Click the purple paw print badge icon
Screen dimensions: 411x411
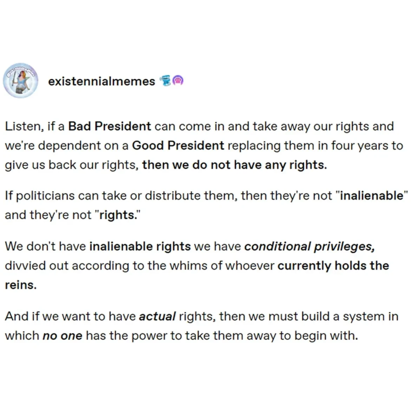(178, 81)
